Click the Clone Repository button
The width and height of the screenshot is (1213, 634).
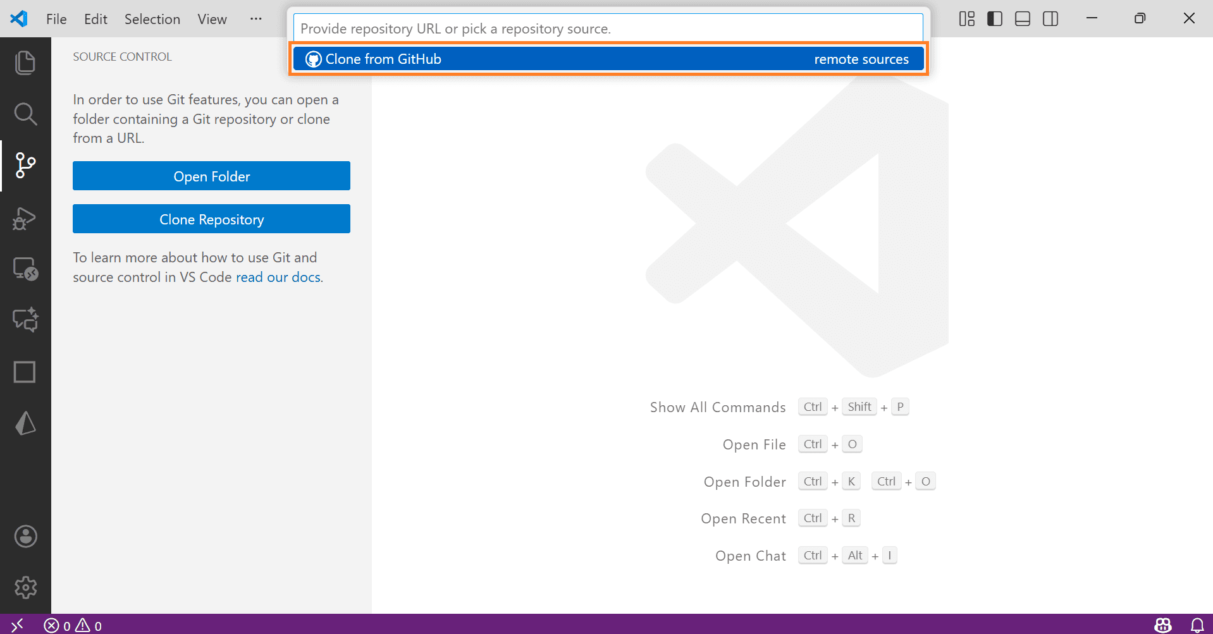tap(211, 219)
